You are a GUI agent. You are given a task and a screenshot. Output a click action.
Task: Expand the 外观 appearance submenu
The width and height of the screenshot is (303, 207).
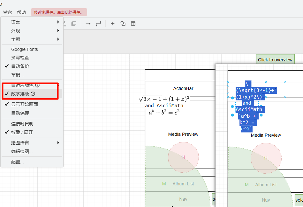pyautogui.click(x=16, y=31)
